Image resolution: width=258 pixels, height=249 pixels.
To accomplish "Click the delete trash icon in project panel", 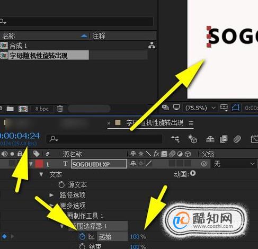I will click(60, 109).
